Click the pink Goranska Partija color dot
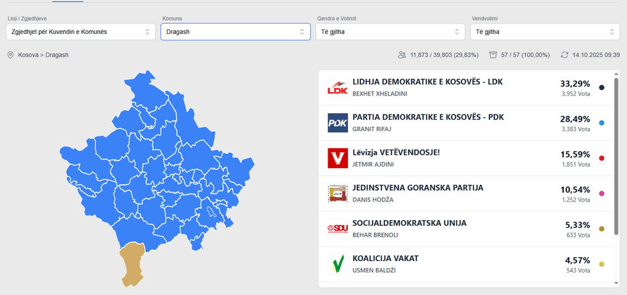This screenshot has width=627, height=295. 601,193
